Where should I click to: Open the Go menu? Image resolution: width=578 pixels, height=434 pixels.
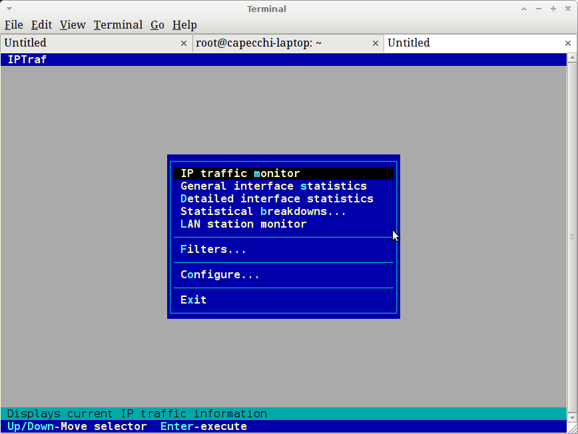click(x=157, y=25)
